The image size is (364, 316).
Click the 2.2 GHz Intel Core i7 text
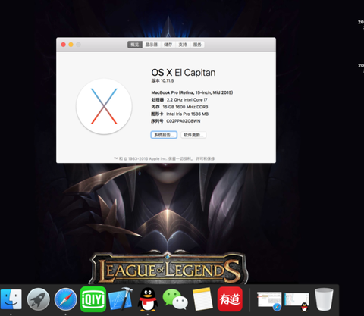pos(187,100)
